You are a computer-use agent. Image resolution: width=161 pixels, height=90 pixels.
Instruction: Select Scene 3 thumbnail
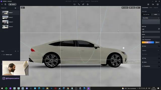pyautogui.click(x=5, y=22)
